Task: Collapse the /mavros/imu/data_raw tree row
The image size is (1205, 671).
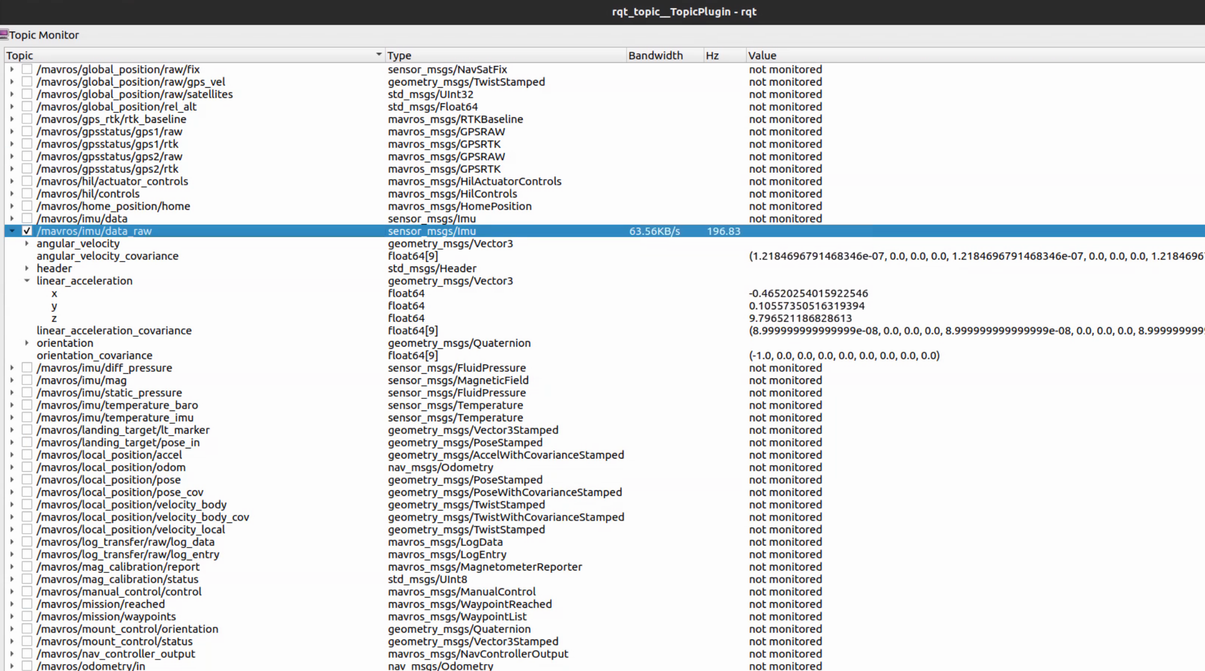Action: (11, 231)
